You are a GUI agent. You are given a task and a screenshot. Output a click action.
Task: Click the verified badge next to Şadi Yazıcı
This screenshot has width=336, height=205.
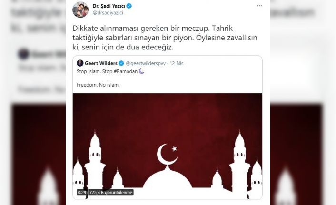tap(129, 6)
